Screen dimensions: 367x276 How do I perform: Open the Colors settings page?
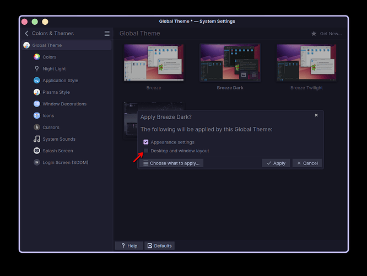coord(67,57)
